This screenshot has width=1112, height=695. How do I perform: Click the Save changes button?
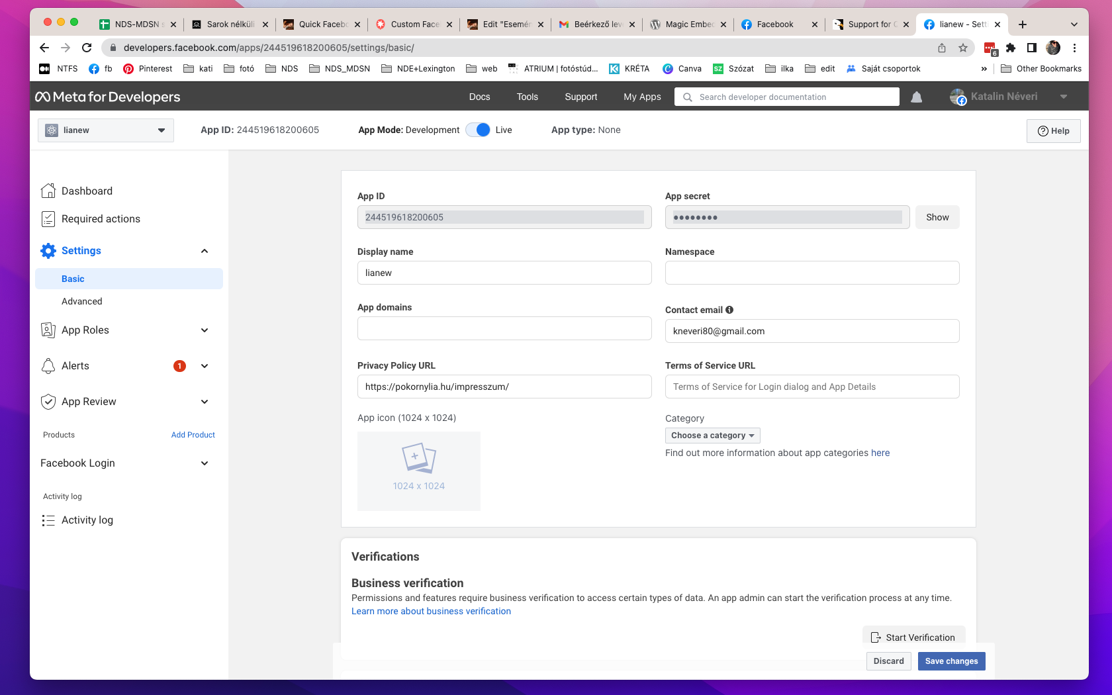click(x=952, y=661)
